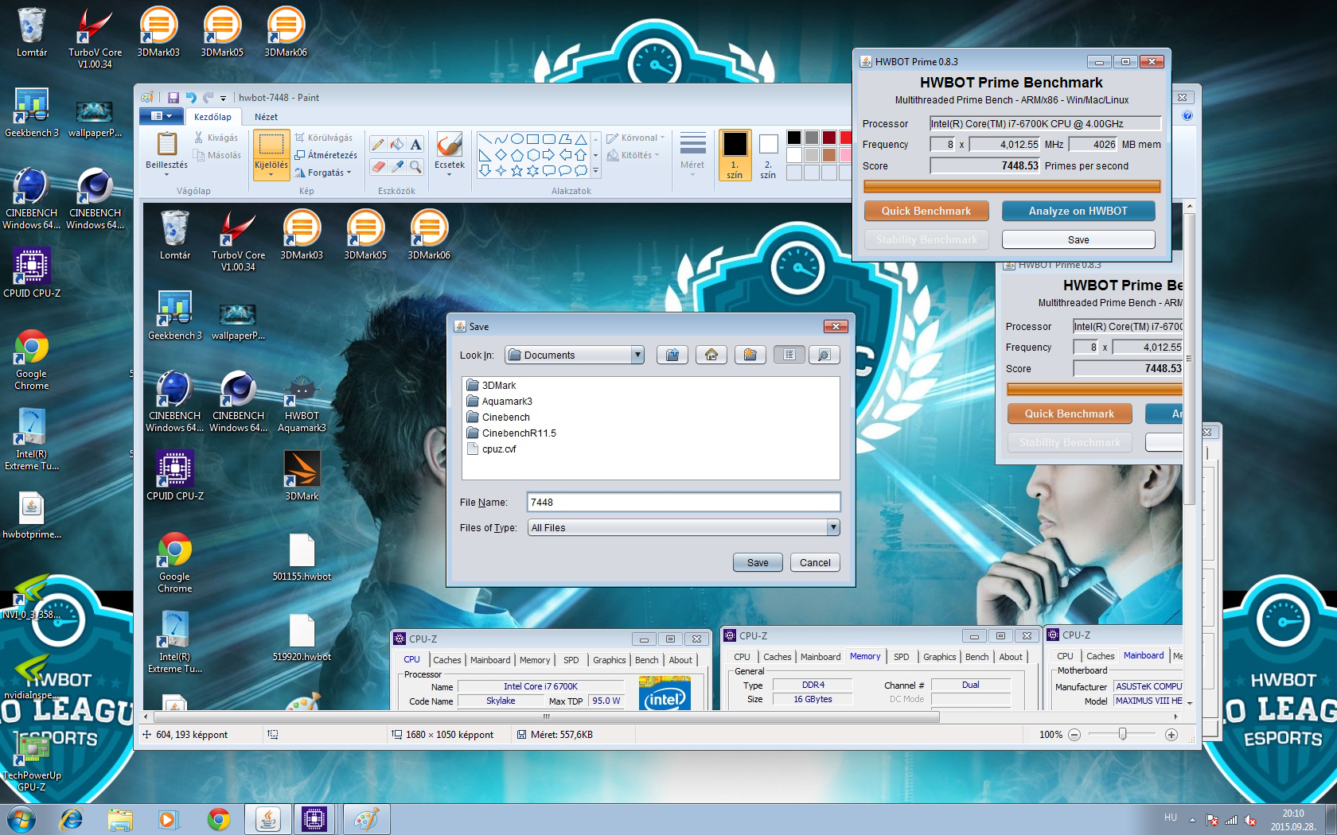Open CPUID CPU-Z desktop shortcut
Image resolution: width=1337 pixels, height=835 pixels.
32,272
